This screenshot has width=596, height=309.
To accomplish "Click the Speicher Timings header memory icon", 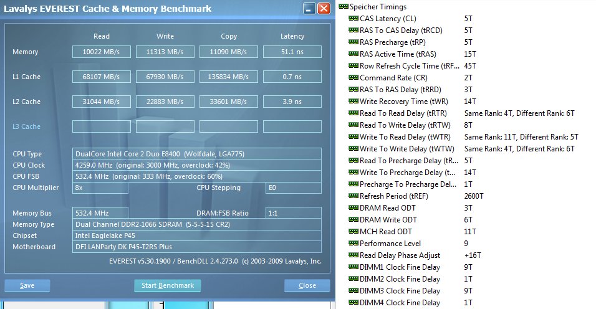I will pyautogui.click(x=344, y=6).
